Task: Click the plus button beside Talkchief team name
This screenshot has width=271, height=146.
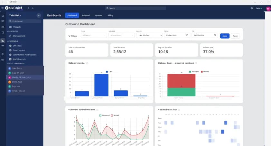Action: click(39, 15)
